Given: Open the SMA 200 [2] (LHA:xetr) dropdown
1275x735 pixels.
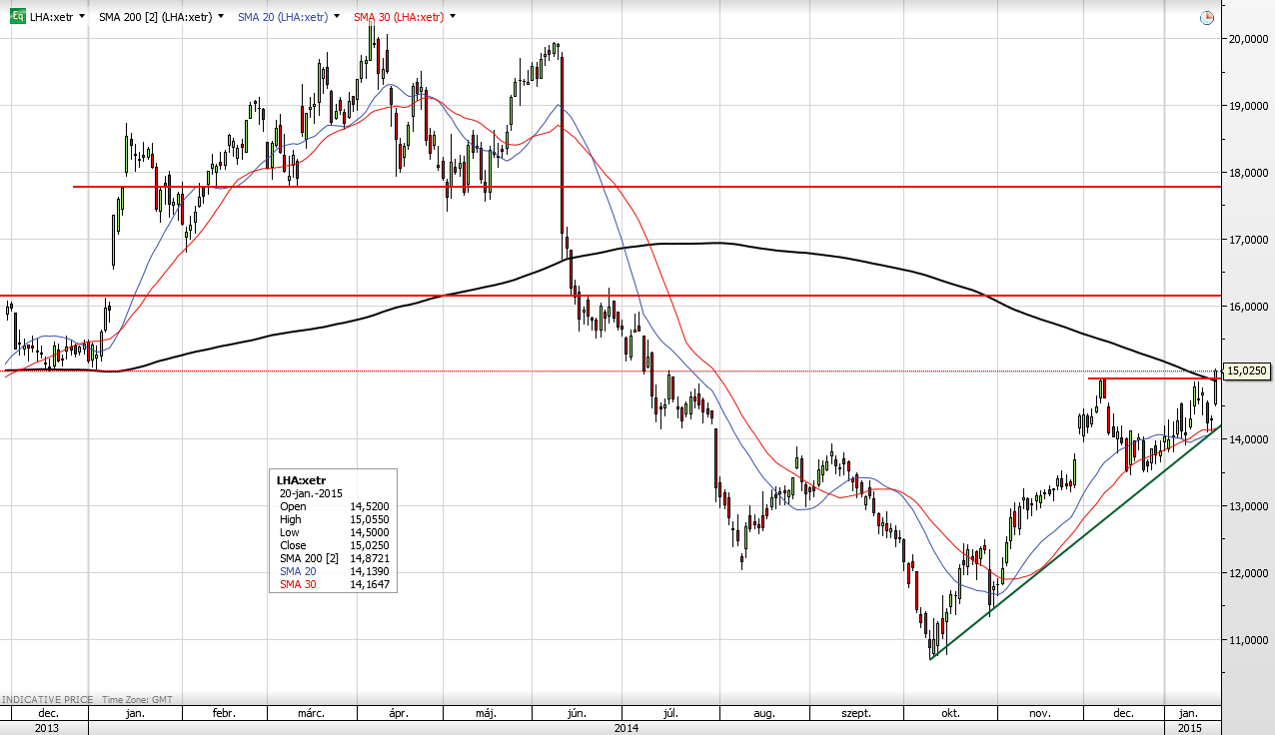Looking at the screenshot, I should (x=221, y=17).
